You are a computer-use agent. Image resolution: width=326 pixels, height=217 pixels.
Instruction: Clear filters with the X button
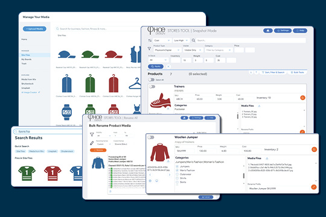tap(168, 66)
